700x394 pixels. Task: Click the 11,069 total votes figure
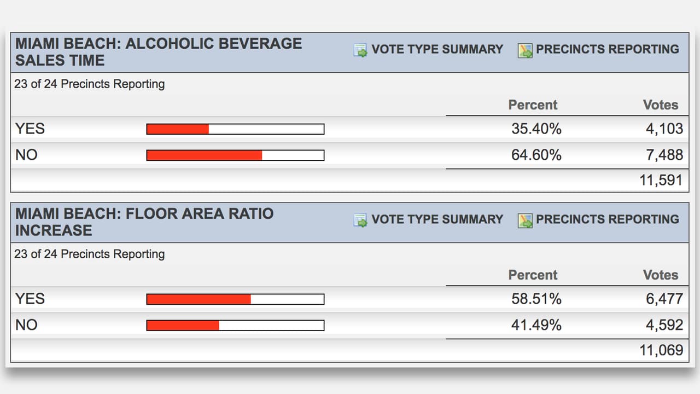point(661,351)
